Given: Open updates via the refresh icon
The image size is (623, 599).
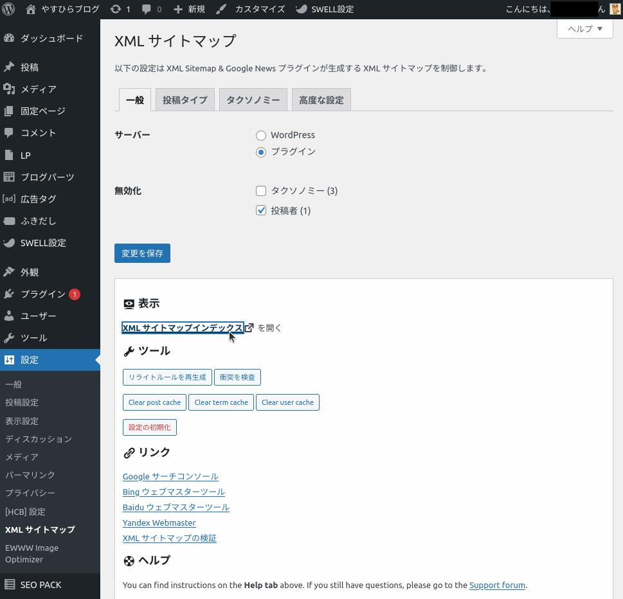Looking at the screenshot, I should pos(115,9).
